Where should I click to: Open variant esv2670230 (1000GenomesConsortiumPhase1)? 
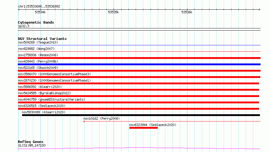point(54,80)
